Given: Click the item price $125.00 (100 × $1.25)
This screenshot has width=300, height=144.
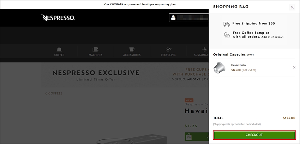Looking at the screenshot, I should coord(244,70).
